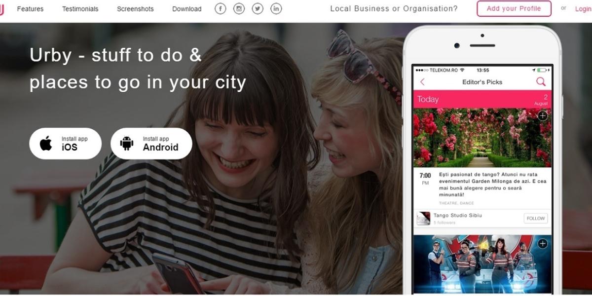Follow Tango Studio Sibiu
592x296 pixels.
coord(535,219)
